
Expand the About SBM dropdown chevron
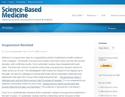83,15
